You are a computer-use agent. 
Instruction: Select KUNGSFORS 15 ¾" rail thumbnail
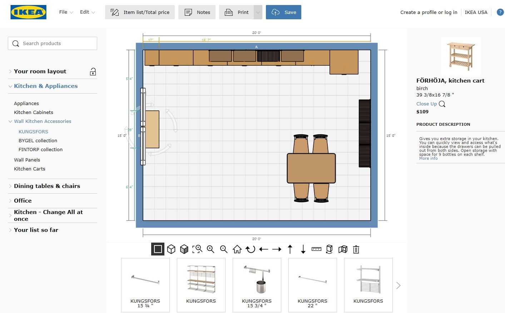click(145, 285)
